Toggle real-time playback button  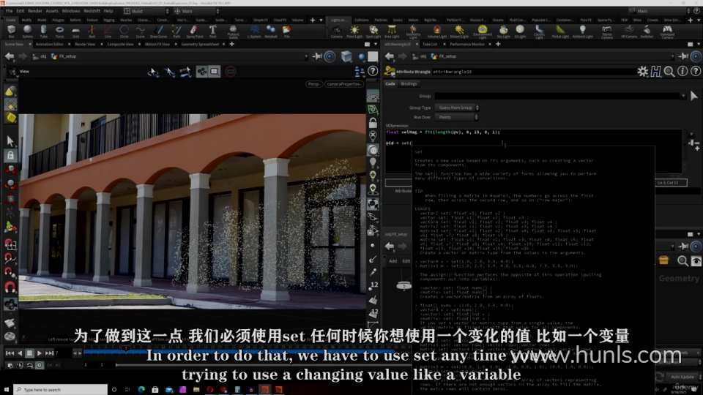[39, 366]
